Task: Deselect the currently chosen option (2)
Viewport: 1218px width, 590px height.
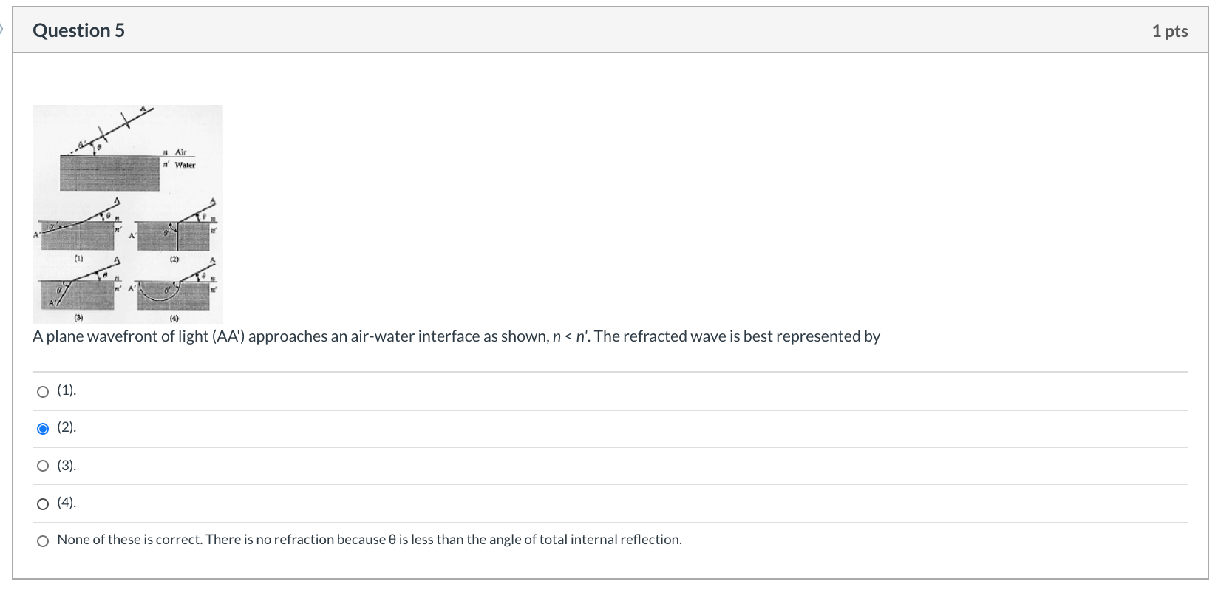Action: 42,428
